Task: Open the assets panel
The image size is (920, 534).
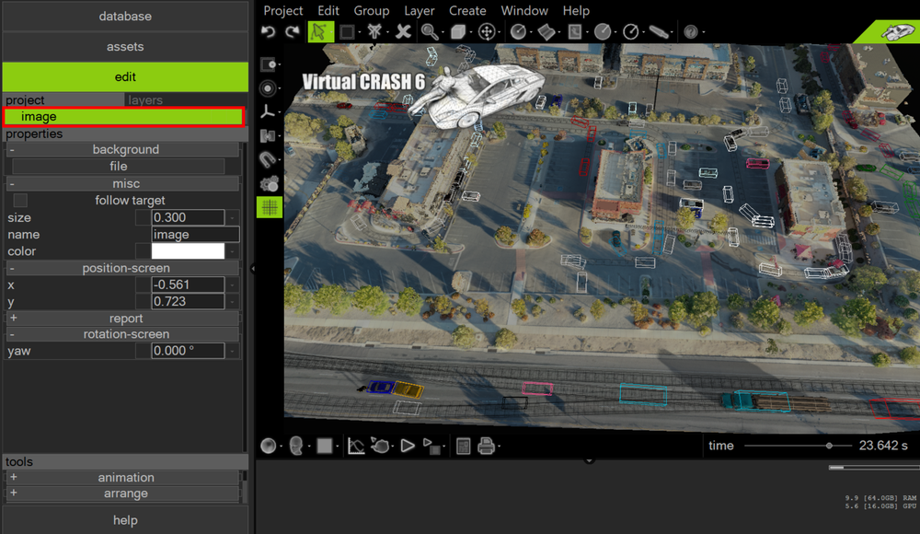Action: [x=125, y=46]
